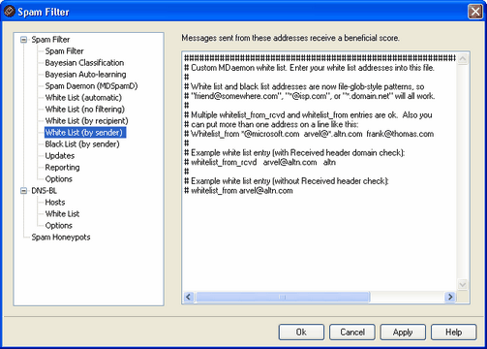Screen dimensions: 487x349
Task: Click the horizontal scrollbar thumb
Action: (283, 297)
